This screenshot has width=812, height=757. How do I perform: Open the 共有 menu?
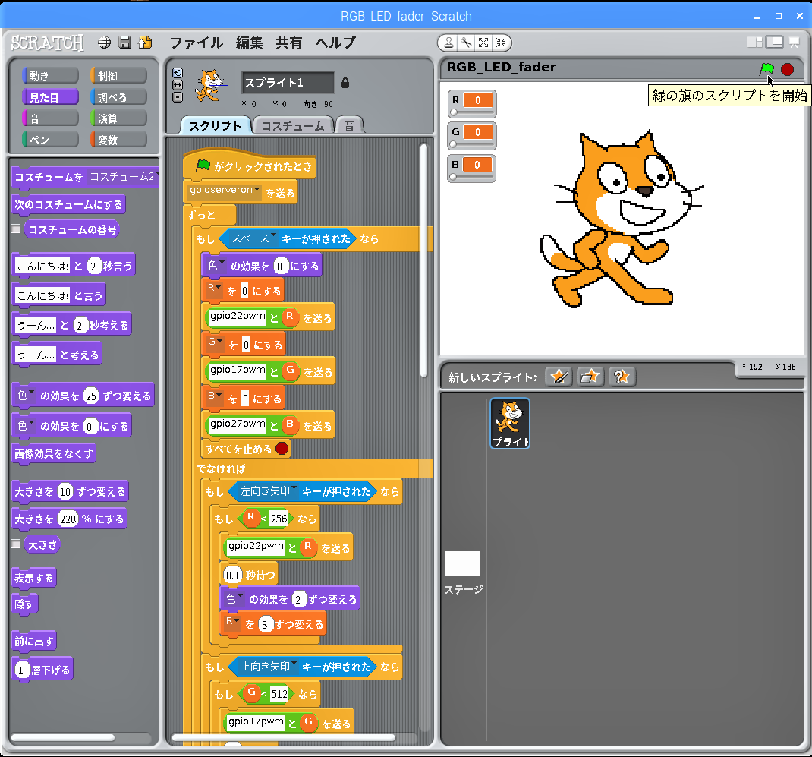pos(289,43)
